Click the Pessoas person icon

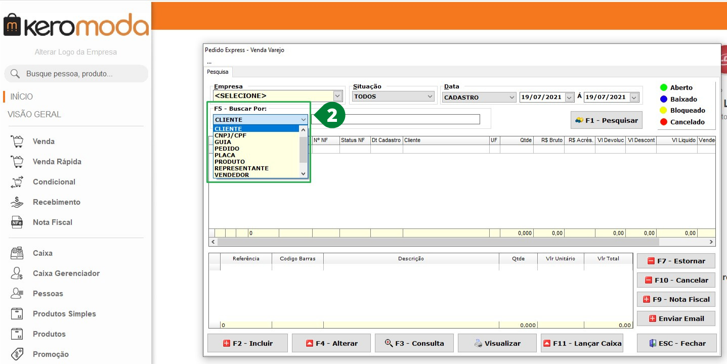pos(17,293)
